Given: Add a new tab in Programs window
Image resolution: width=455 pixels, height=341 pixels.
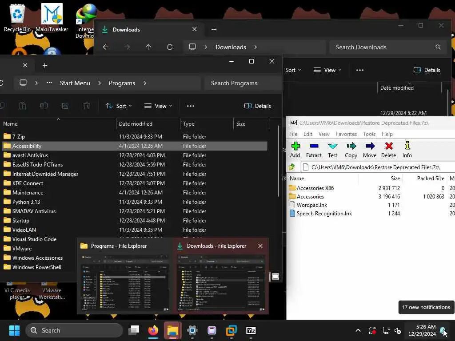Looking at the screenshot, I should (x=45, y=66).
